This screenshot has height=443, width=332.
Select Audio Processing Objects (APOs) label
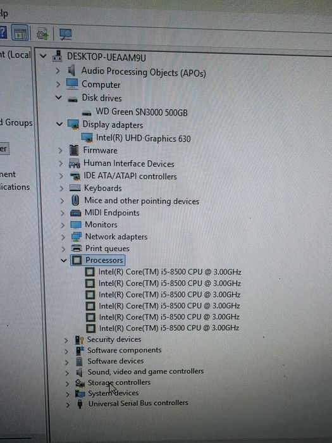144,72
